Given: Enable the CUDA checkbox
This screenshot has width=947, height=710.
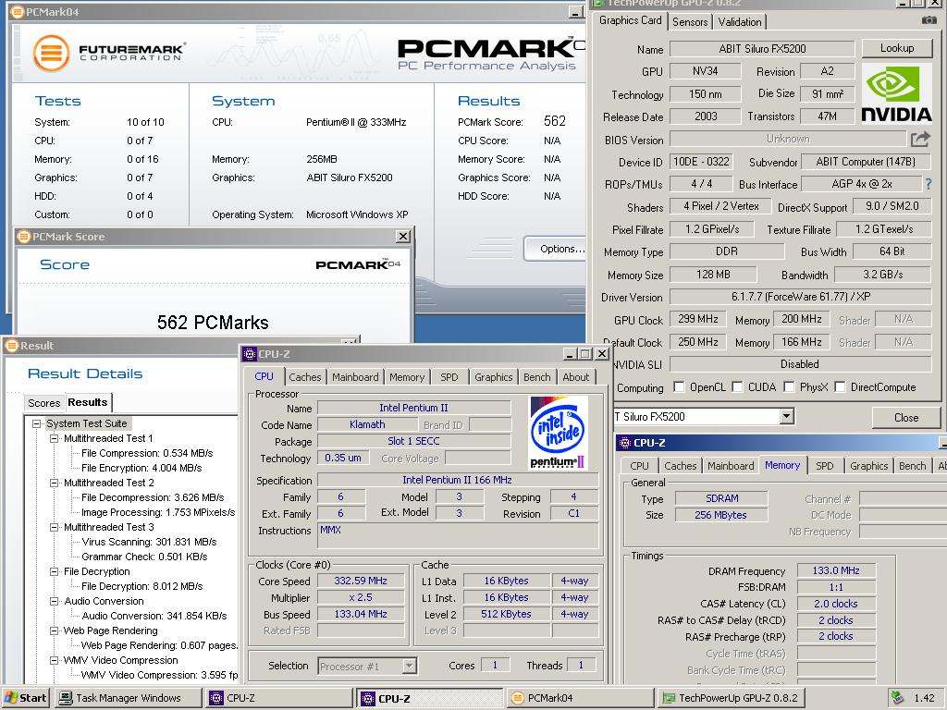Looking at the screenshot, I should (x=737, y=386).
